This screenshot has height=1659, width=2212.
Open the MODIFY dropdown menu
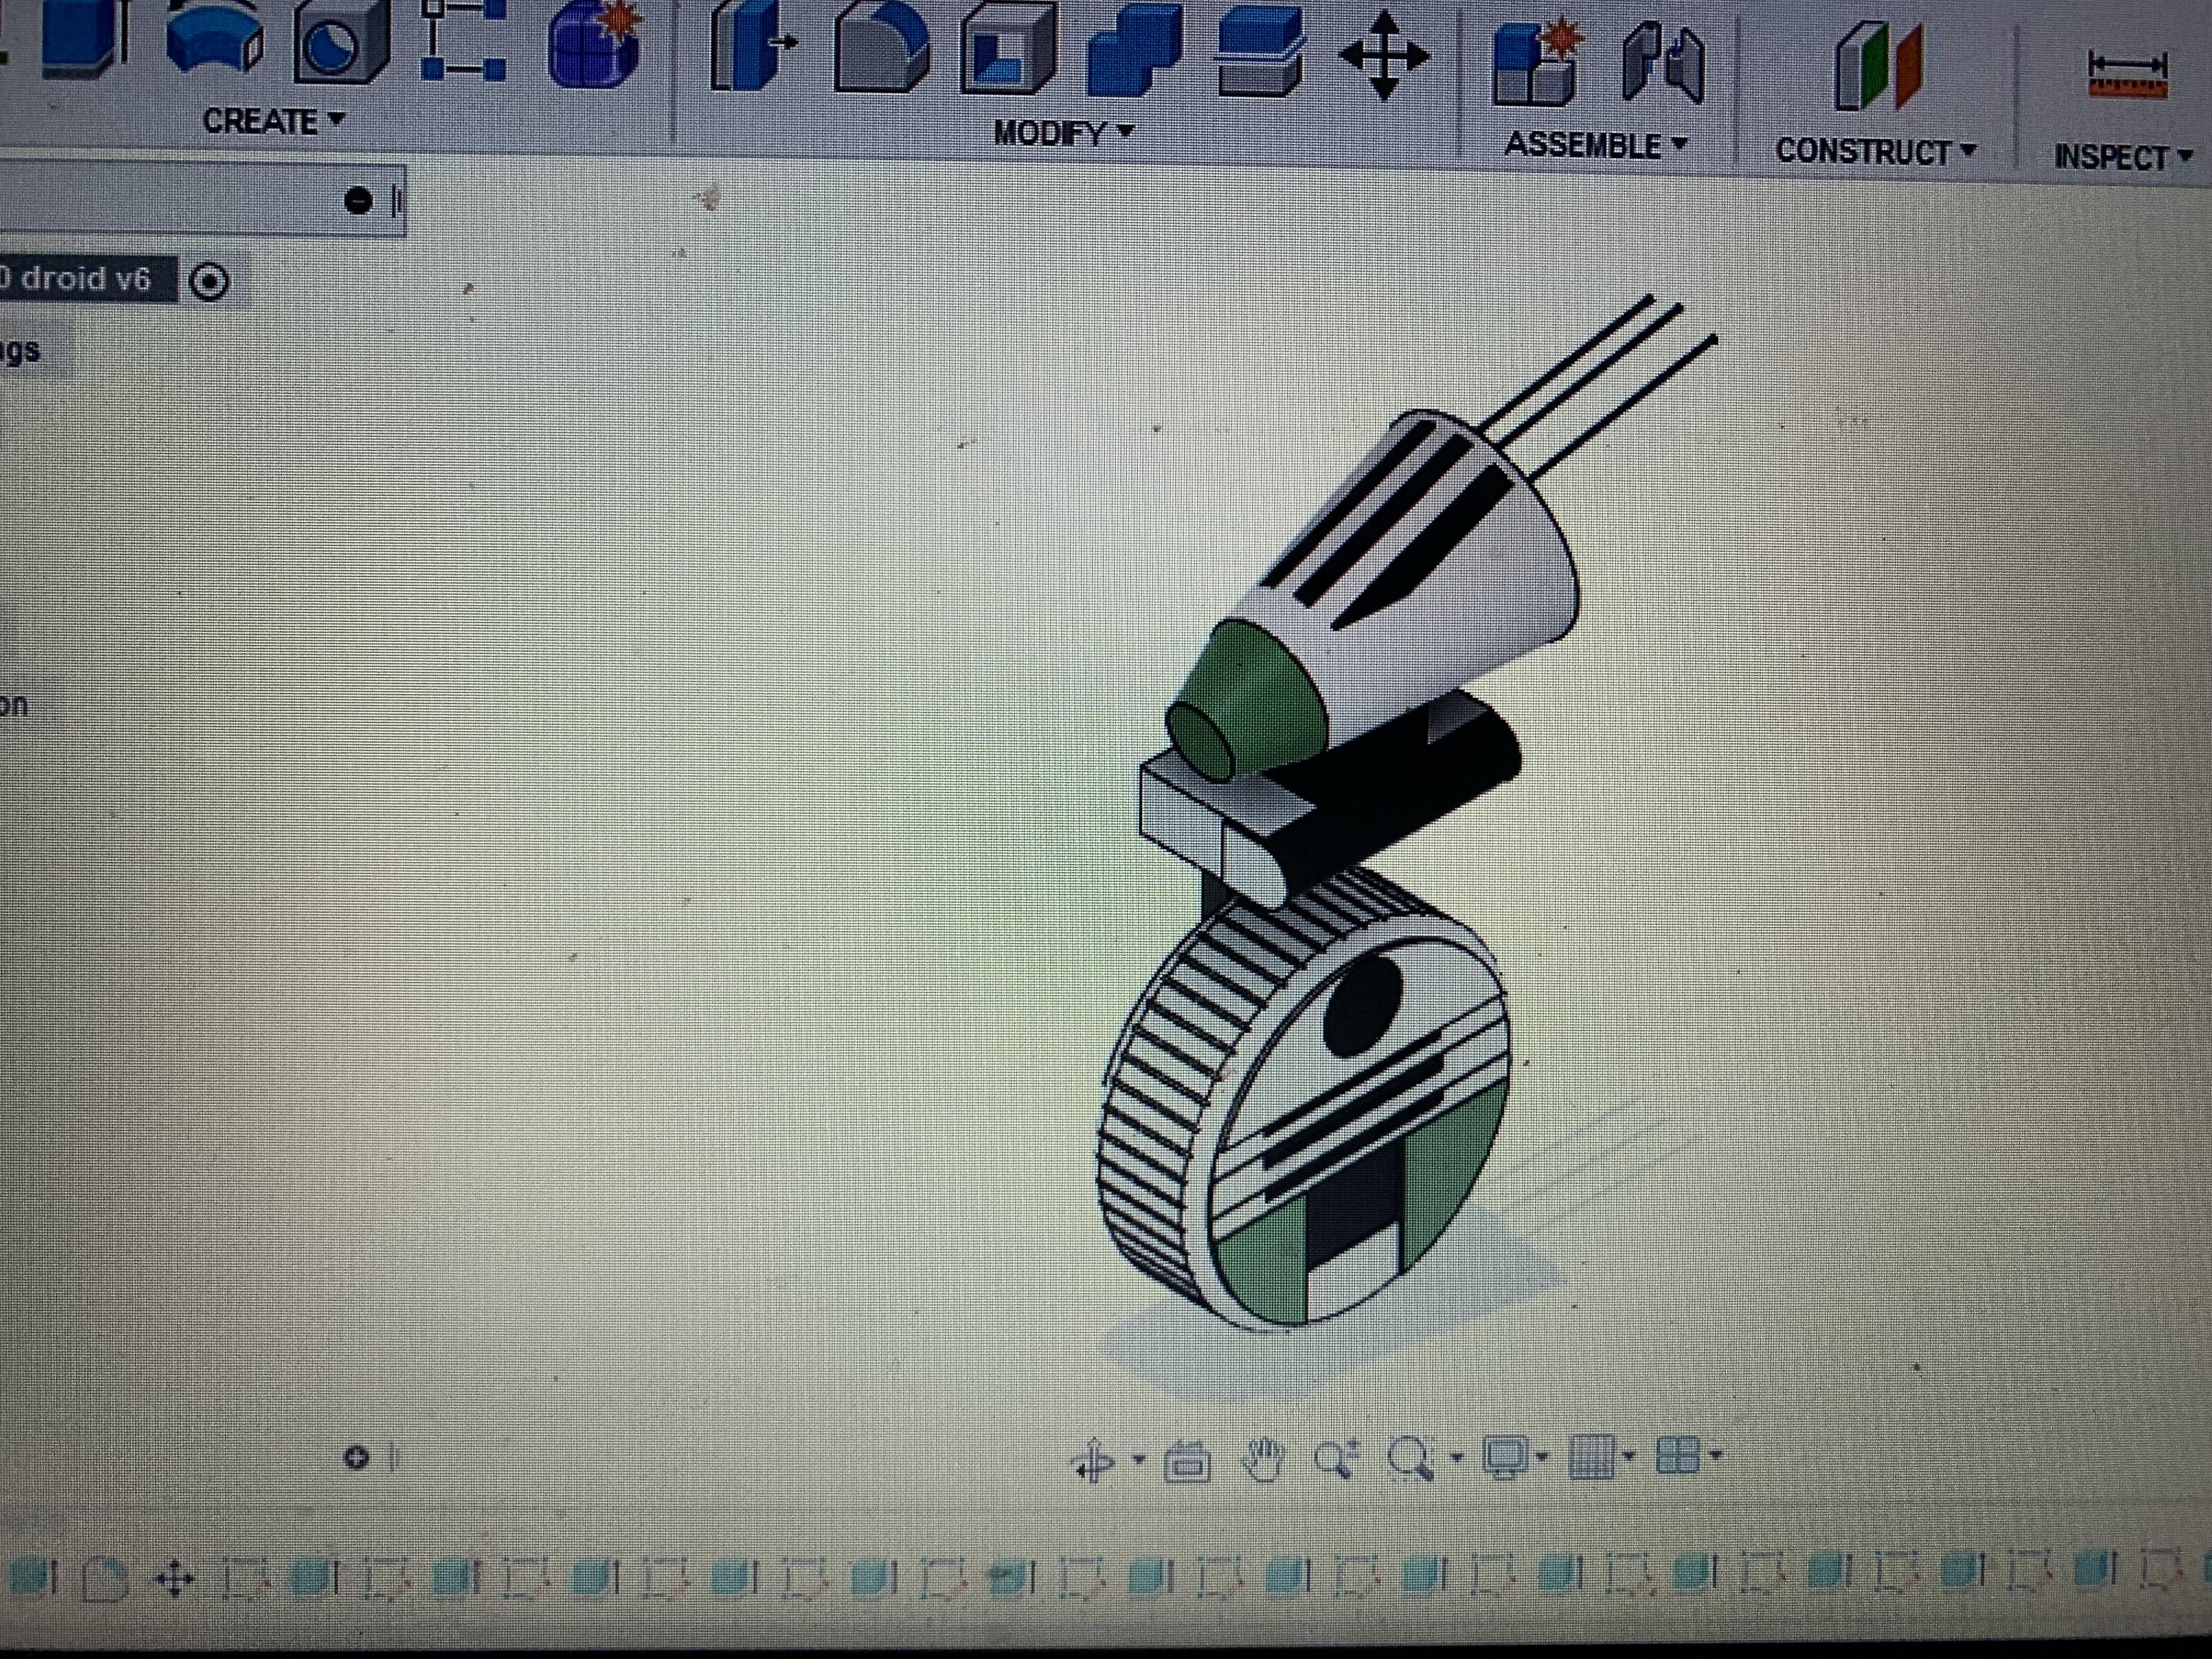click(x=1063, y=133)
